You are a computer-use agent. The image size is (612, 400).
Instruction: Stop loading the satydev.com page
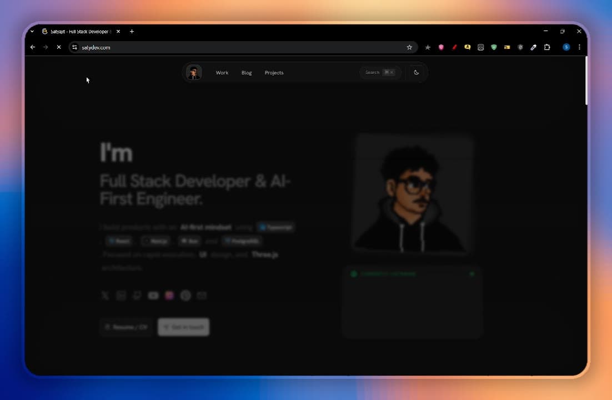[59, 47]
